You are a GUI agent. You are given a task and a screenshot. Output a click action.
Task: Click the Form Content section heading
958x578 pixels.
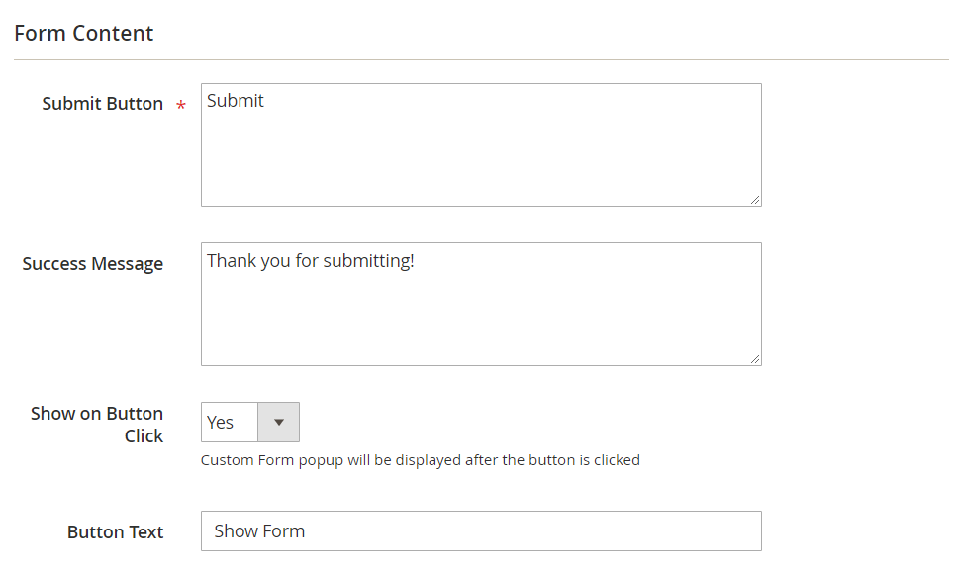[x=84, y=33]
